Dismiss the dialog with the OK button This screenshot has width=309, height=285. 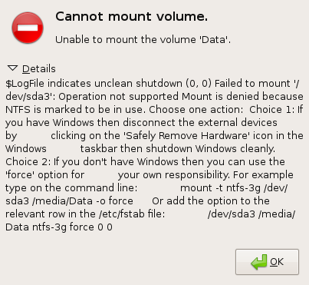(x=267, y=262)
